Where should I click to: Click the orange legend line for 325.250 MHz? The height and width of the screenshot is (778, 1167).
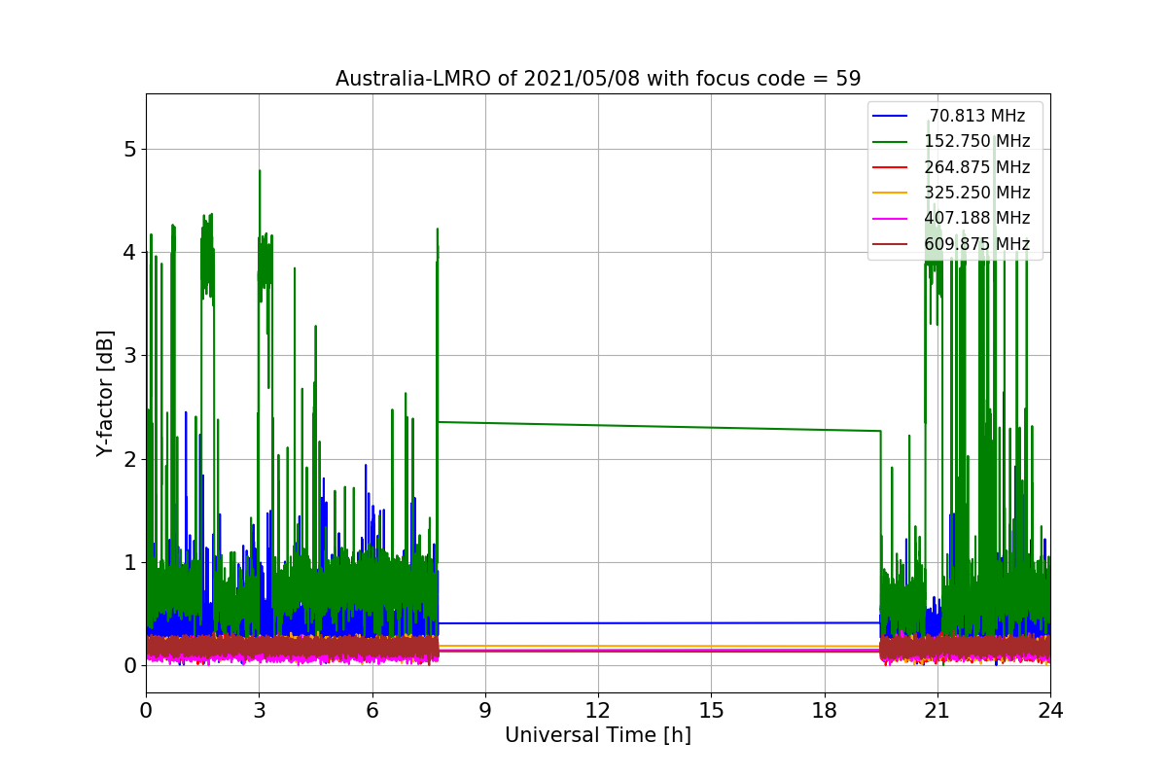point(890,193)
